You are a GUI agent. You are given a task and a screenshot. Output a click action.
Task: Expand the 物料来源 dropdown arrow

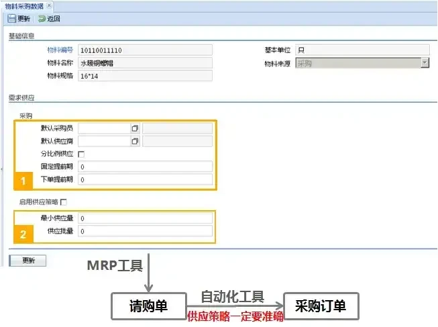(x=425, y=63)
